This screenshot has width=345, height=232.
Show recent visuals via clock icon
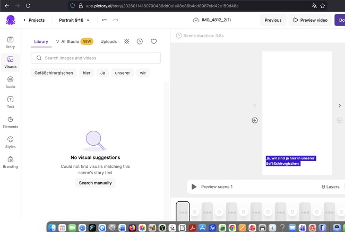coord(140,41)
